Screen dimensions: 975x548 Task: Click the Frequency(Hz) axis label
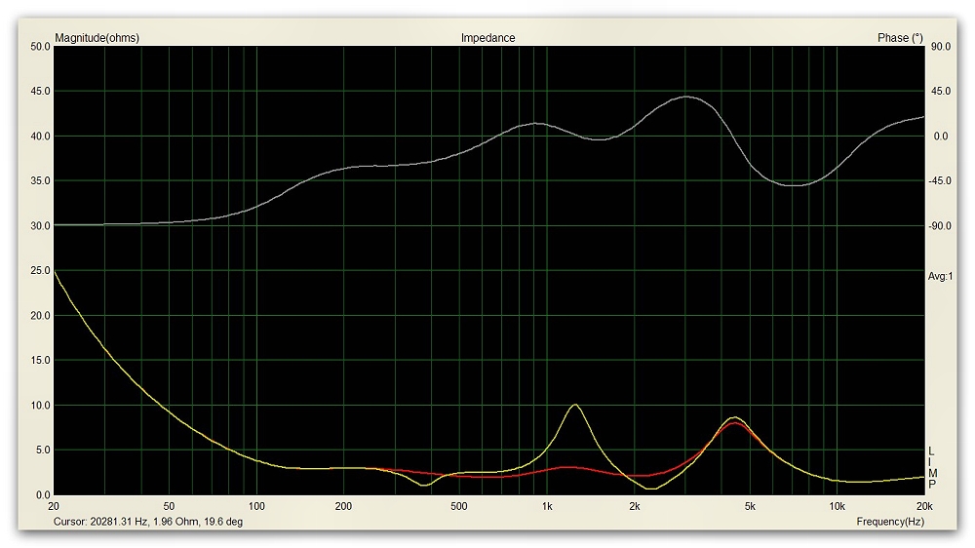(890, 522)
